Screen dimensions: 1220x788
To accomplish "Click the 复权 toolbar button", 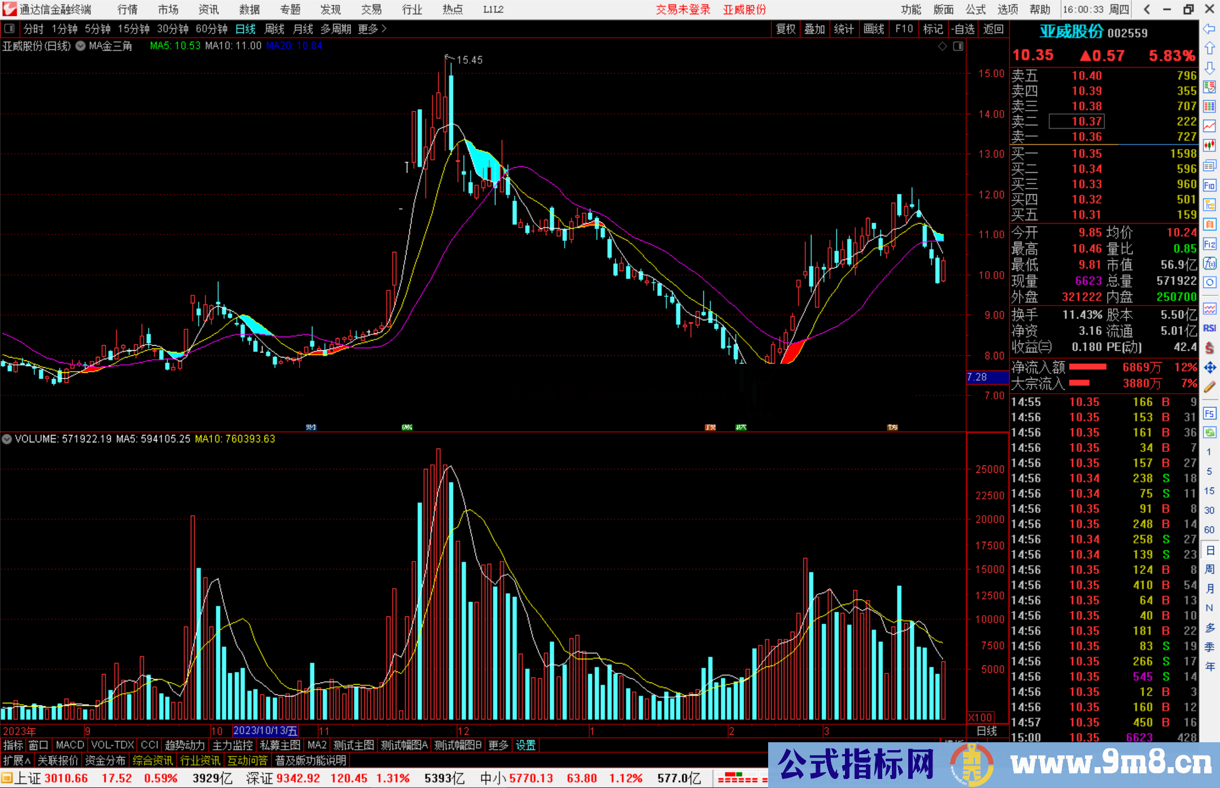I will 786,29.
